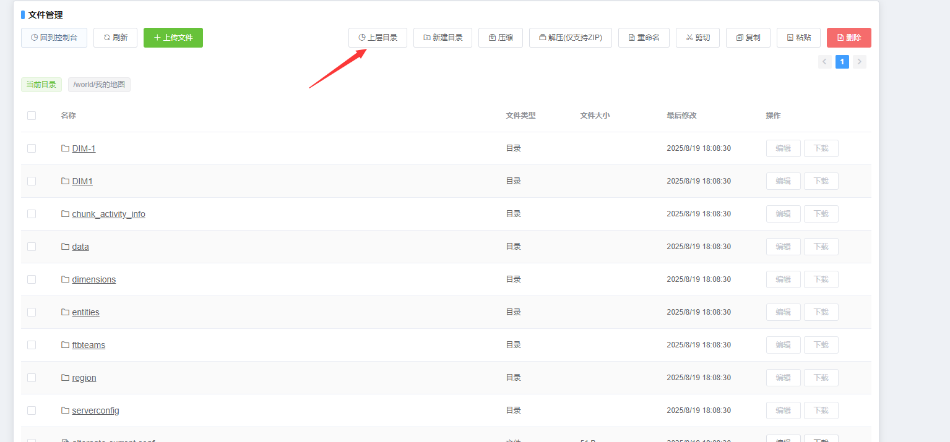Go to previous page with left chevron

click(824, 62)
